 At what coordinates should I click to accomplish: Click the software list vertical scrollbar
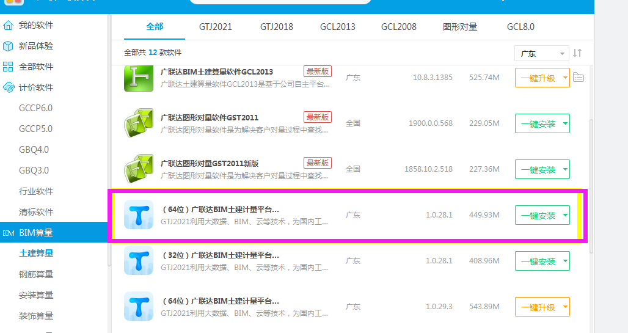coord(591,186)
